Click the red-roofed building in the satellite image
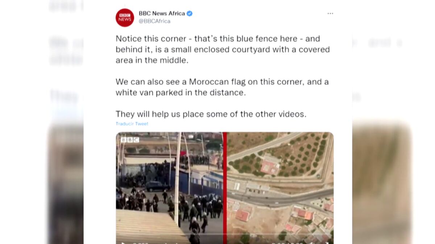This screenshot has width=435, height=244. point(270,167)
